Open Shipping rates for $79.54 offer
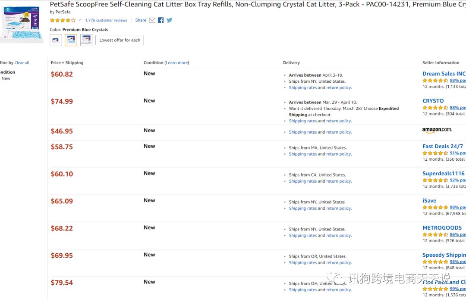Image resolution: width=466 pixels, height=299 pixels. pyautogui.click(x=303, y=290)
